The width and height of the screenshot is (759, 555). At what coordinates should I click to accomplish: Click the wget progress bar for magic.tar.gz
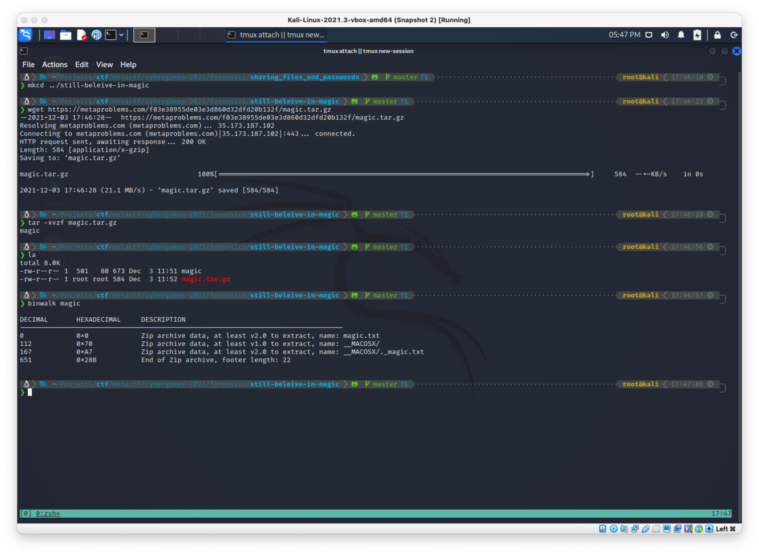404,174
